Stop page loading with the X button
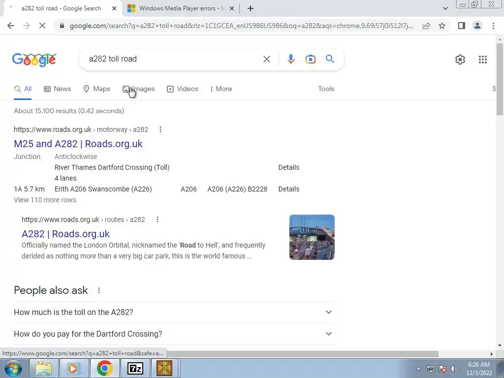 (x=42, y=26)
